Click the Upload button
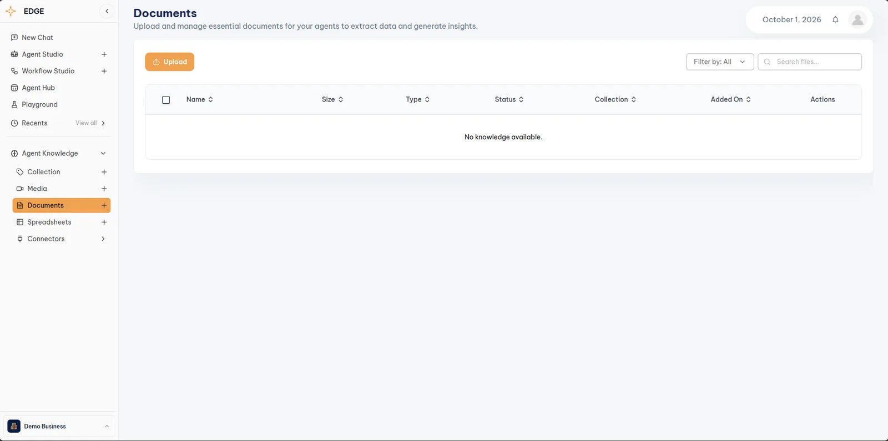 tap(170, 62)
